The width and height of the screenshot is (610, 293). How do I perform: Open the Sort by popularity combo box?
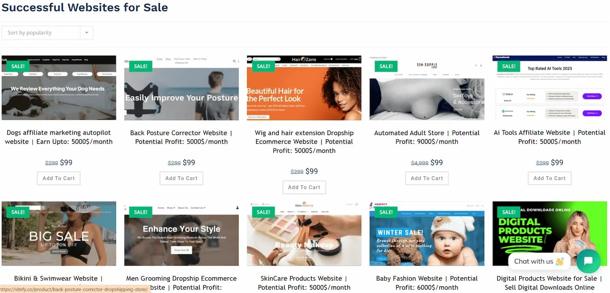click(47, 33)
